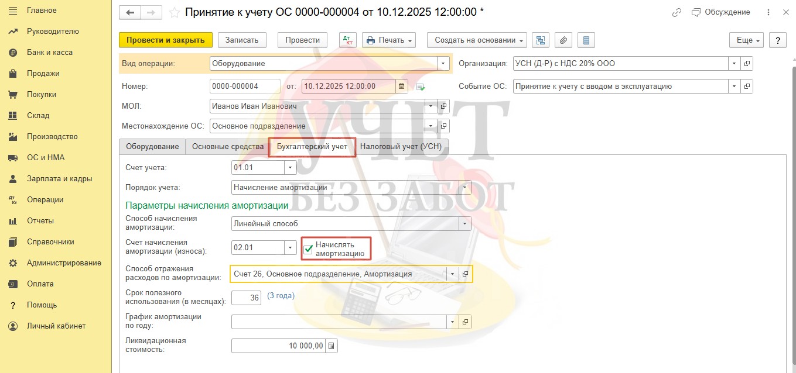The width and height of the screenshot is (796, 373).
Task: Open Обсуждение panel
Action: coord(720,12)
